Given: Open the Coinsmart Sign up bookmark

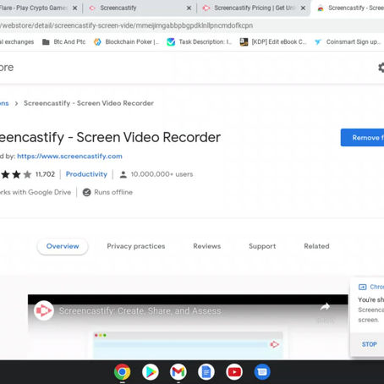Looking at the screenshot, I should pyautogui.click(x=348, y=42).
